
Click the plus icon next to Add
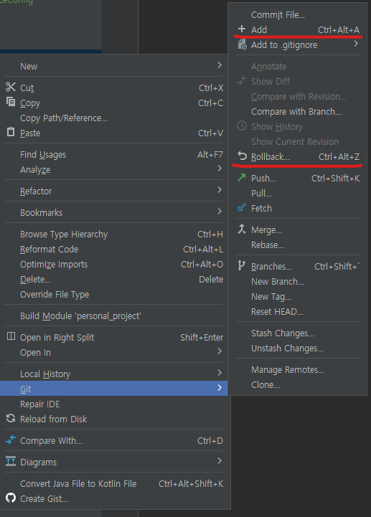[x=242, y=29]
